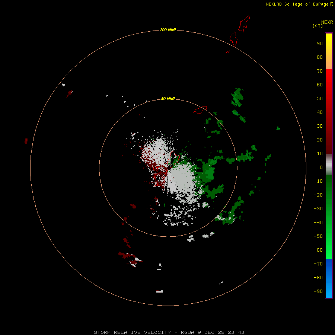Click the NEXLAB-College of DuPage credit text
The height and width of the screenshot is (335, 335).
click(x=297, y=4)
